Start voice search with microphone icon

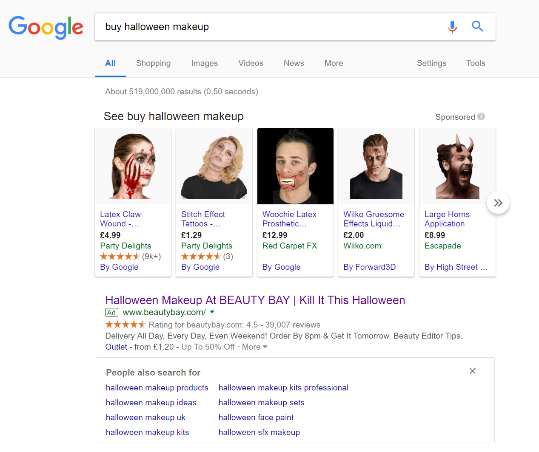[x=452, y=27]
